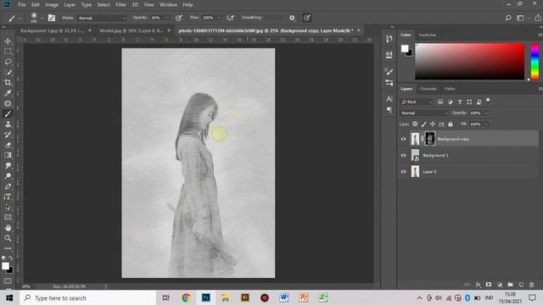Viewport: 543px width, 305px height.
Task: Open the Brush Settings panel icon
Action: click(389, 71)
